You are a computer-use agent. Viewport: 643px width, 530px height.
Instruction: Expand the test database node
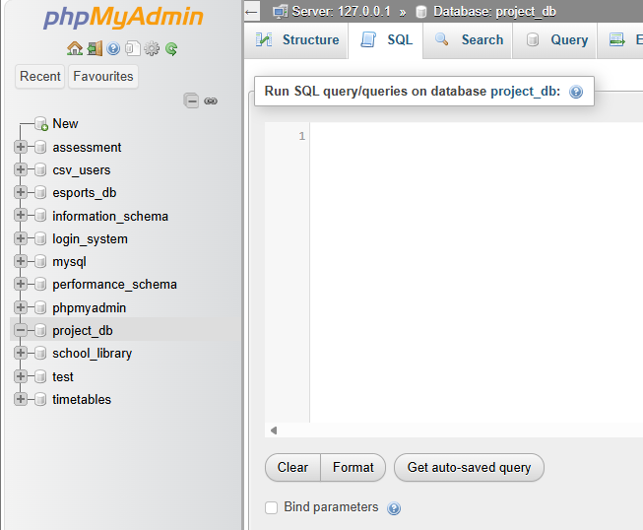pyautogui.click(x=20, y=376)
